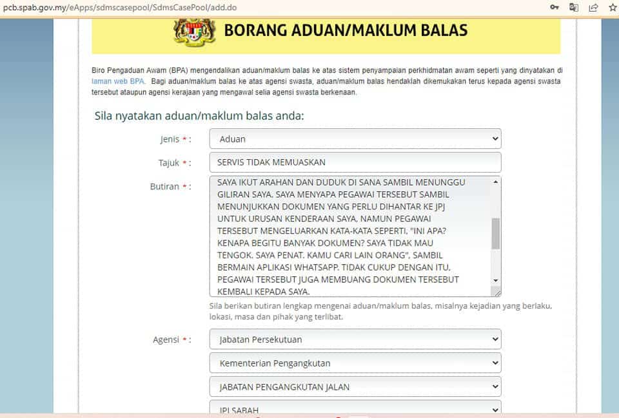This screenshot has width=619, height=418.
Task: Click the 'Sila nyatakan aduan/maklum balas anda:' text
Action: click(199, 116)
